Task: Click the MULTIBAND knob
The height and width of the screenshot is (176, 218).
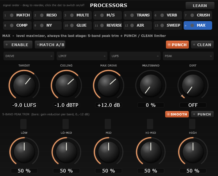Action: click(x=151, y=85)
